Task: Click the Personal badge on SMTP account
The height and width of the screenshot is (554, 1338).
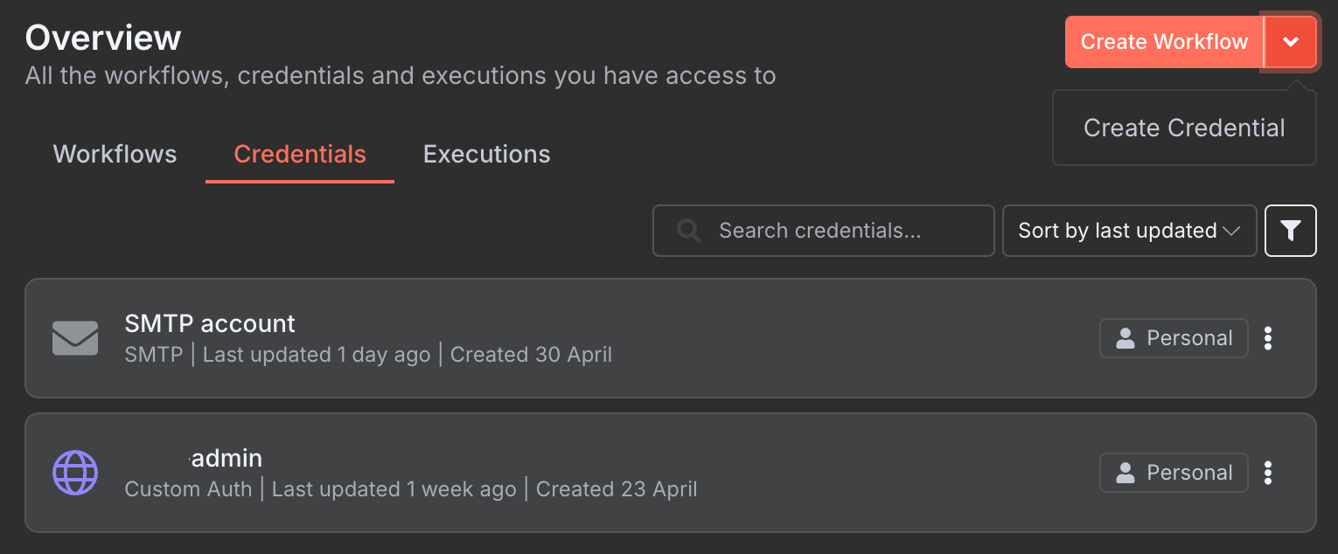Action: coord(1174,338)
